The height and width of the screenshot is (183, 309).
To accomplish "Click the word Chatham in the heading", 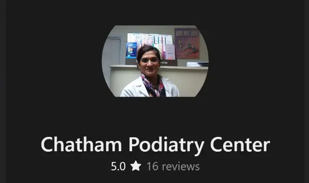I will click(81, 145).
